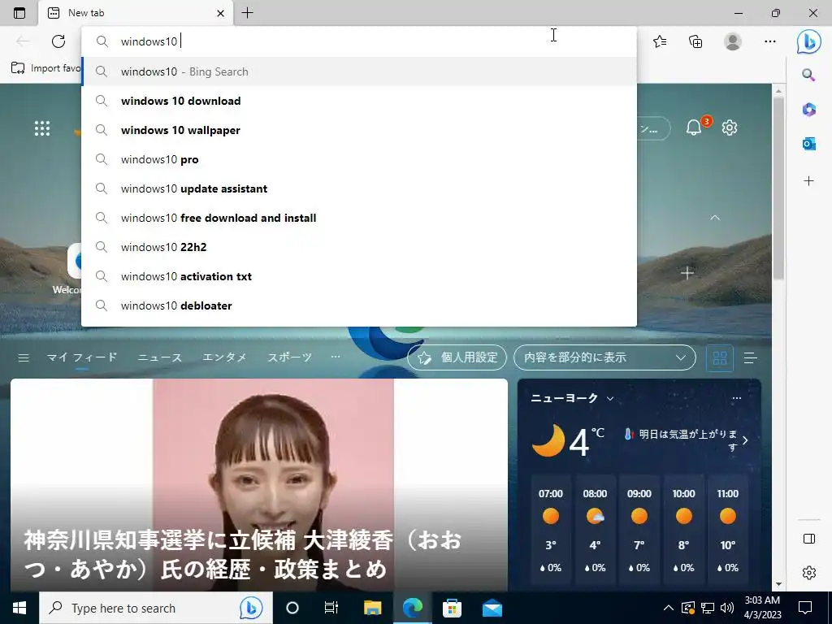Open Windows Start menu

pyautogui.click(x=19, y=608)
